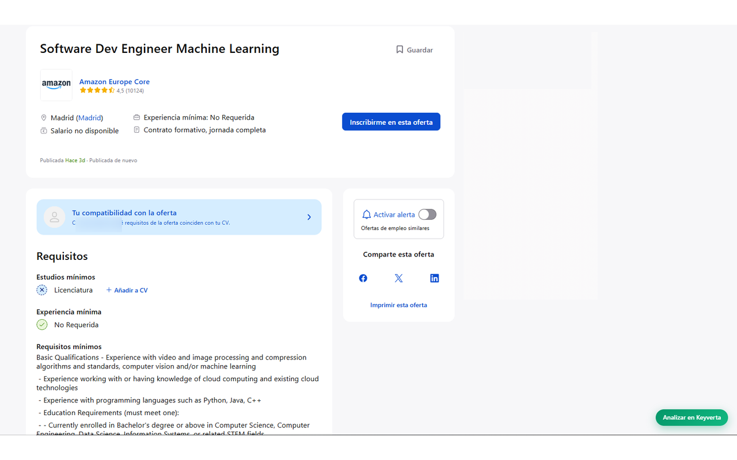The width and height of the screenshot is (737, 460).
Task: Click the profile avatar in compatibility banner
Action: [x=55, y=217]
